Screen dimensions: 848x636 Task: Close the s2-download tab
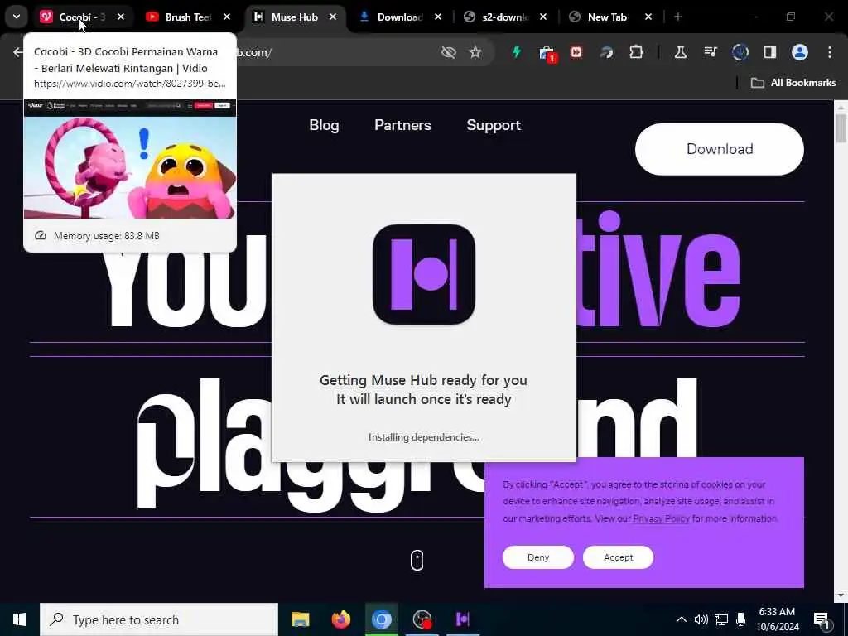coord(543,17)
